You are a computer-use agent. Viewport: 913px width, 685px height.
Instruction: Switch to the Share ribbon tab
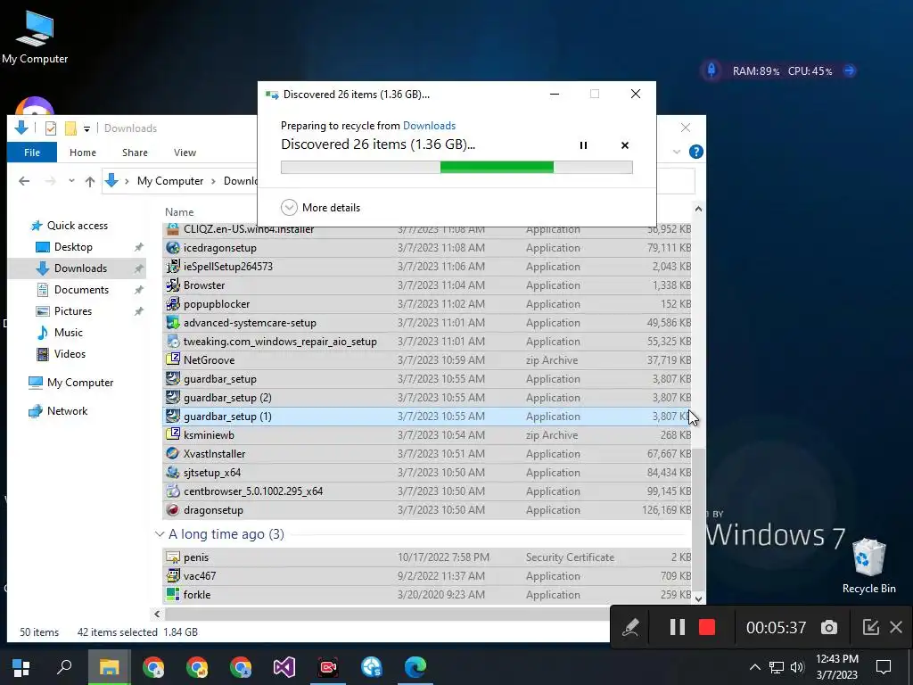tap(135, 153)
